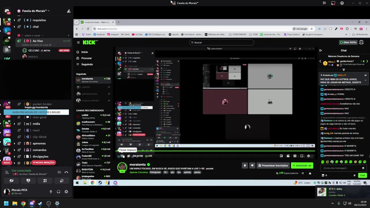Open the Discord inbox icon in the title bar
Viewport: 370px width, 208px height.
(x=333, y=3)
